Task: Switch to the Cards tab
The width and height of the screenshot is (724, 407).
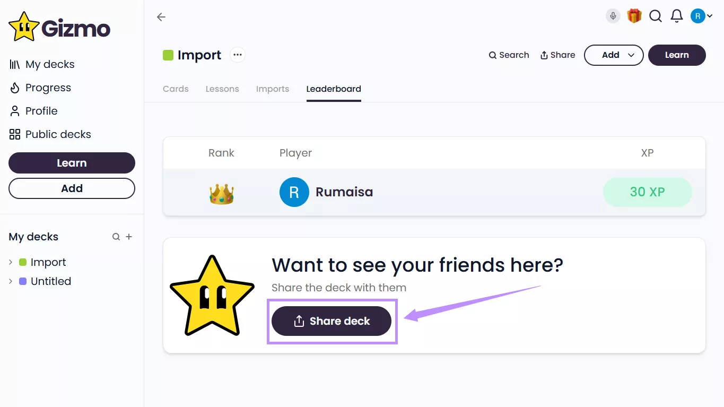Action: click(175, 89)
